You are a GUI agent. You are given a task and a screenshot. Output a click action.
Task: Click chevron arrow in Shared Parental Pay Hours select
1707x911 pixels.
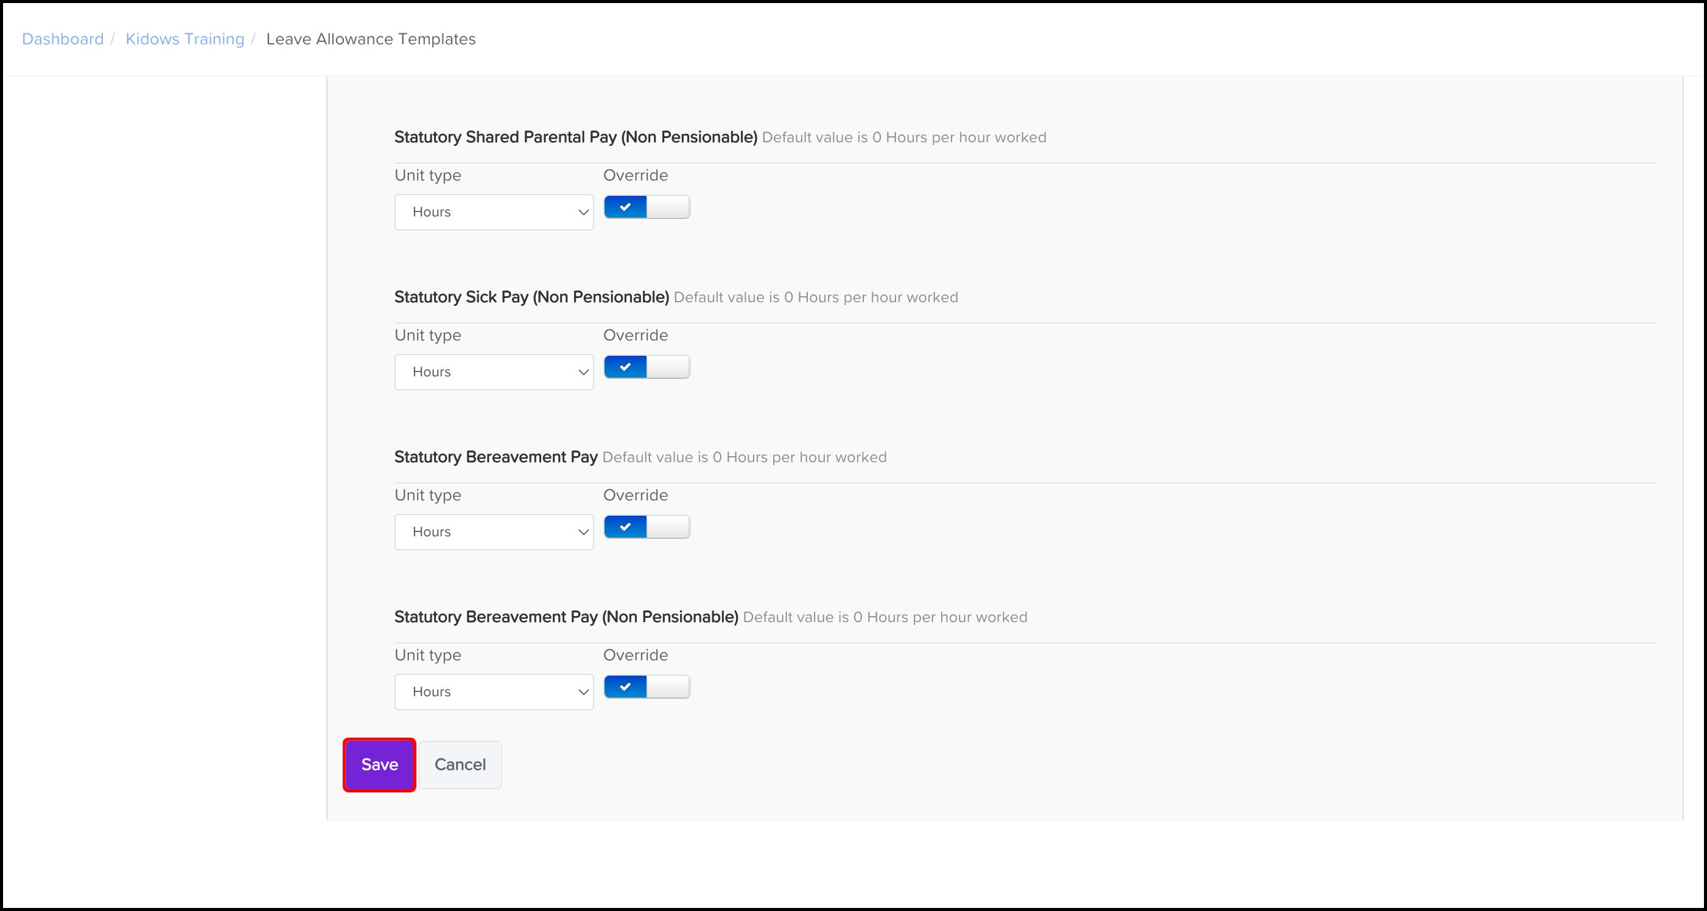click(x=583, y=212)
